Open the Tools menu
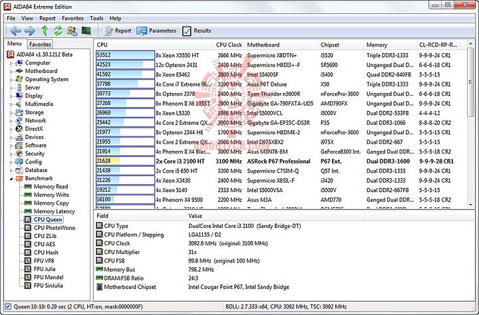 coord(96,19)
